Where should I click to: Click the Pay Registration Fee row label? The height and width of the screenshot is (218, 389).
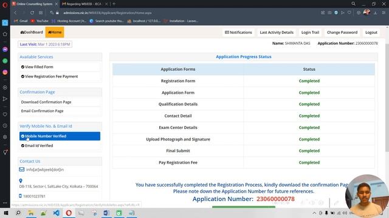(x=178, y=162)
